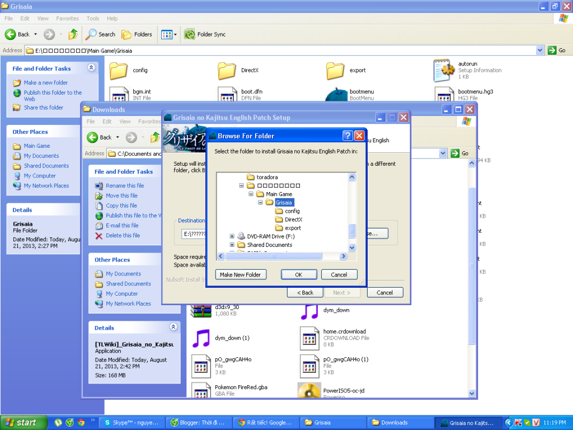Click Delete this file in Downloads
This screenshot has width=573, height=430.
pos(123,236)
